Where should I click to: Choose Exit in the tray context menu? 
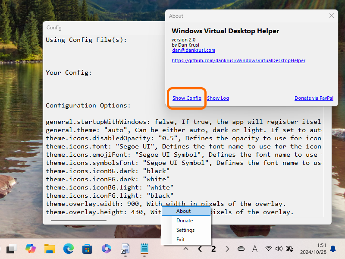[186, 240]
